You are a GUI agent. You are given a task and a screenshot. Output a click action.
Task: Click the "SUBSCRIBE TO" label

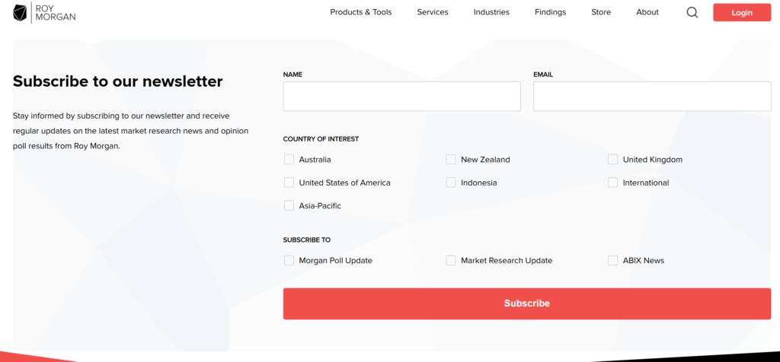[307, 240]
